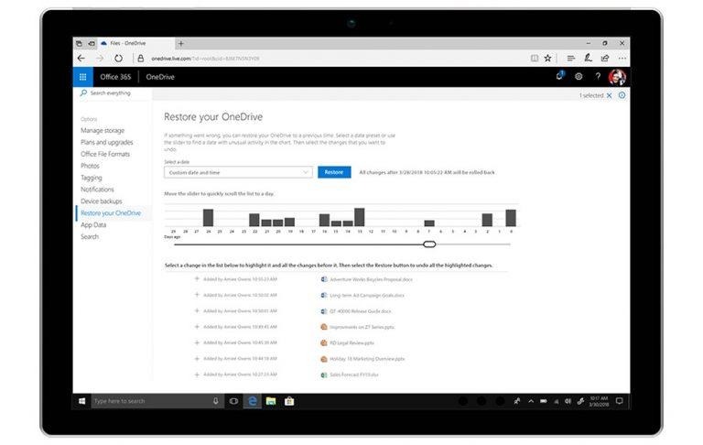This screenshot has height=445, width=703.
Task: Click the days-ago slider handle
Action: [429, 244]
